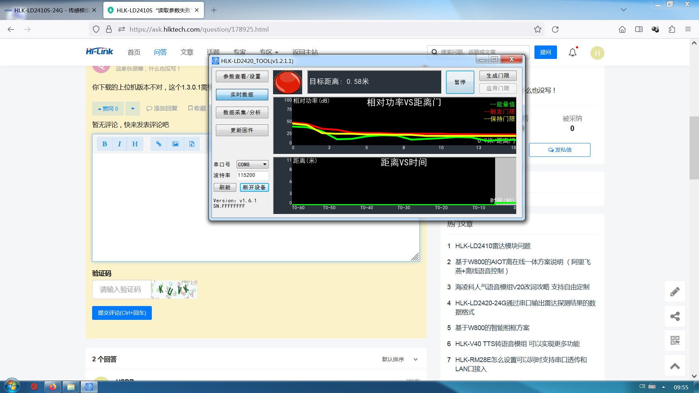Open the QR code floating icon
The image size is (699, 393).
click(675, 340)
